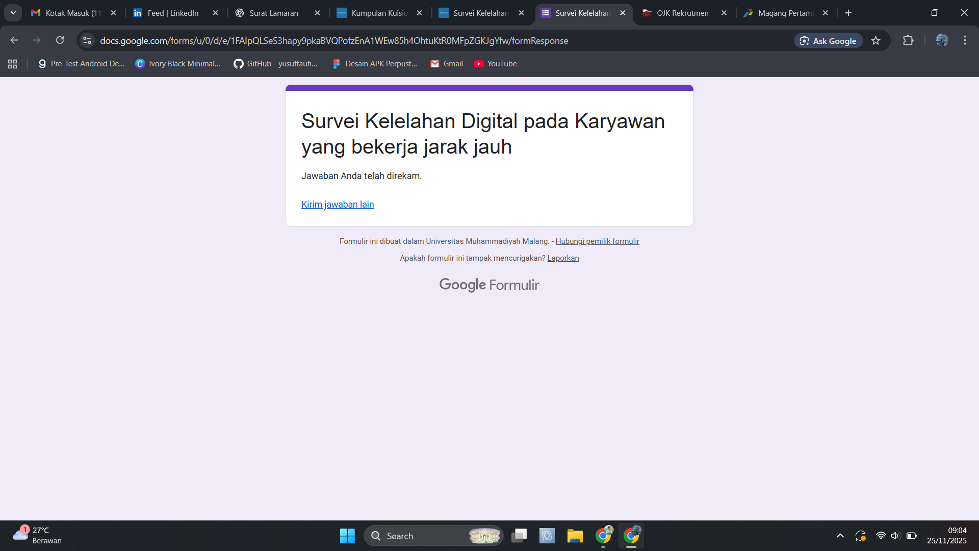Go back with the arrow icon
Image resolution: width=979 pixels, height=551 pixels.
(x=14, y=40)
